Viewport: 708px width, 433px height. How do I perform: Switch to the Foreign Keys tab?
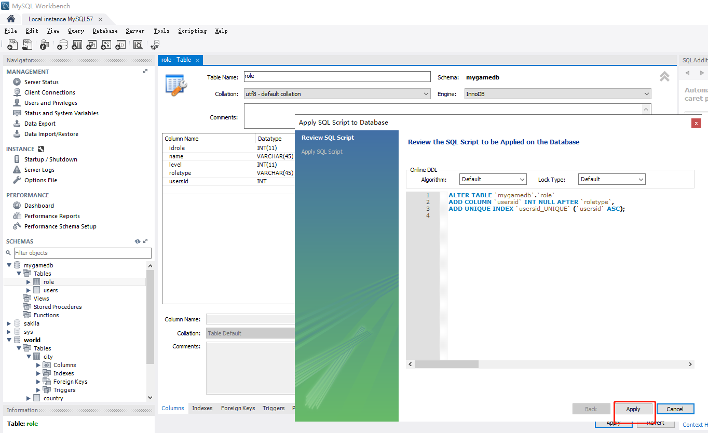tap(238, 408)
